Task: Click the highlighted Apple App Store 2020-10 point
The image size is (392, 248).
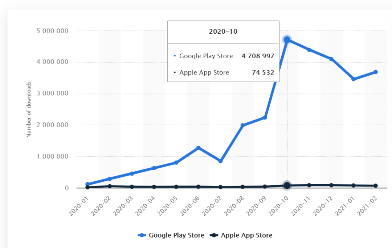Action: [287, 185]
